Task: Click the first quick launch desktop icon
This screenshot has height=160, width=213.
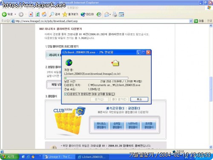Action: (x=23, y=157)
